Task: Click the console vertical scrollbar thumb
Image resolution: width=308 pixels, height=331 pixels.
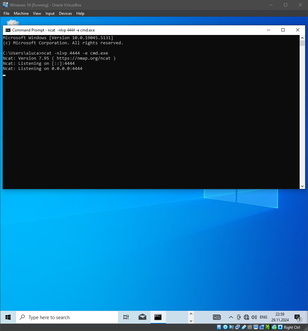Action: pyautogui.click(x=302, y=43)
